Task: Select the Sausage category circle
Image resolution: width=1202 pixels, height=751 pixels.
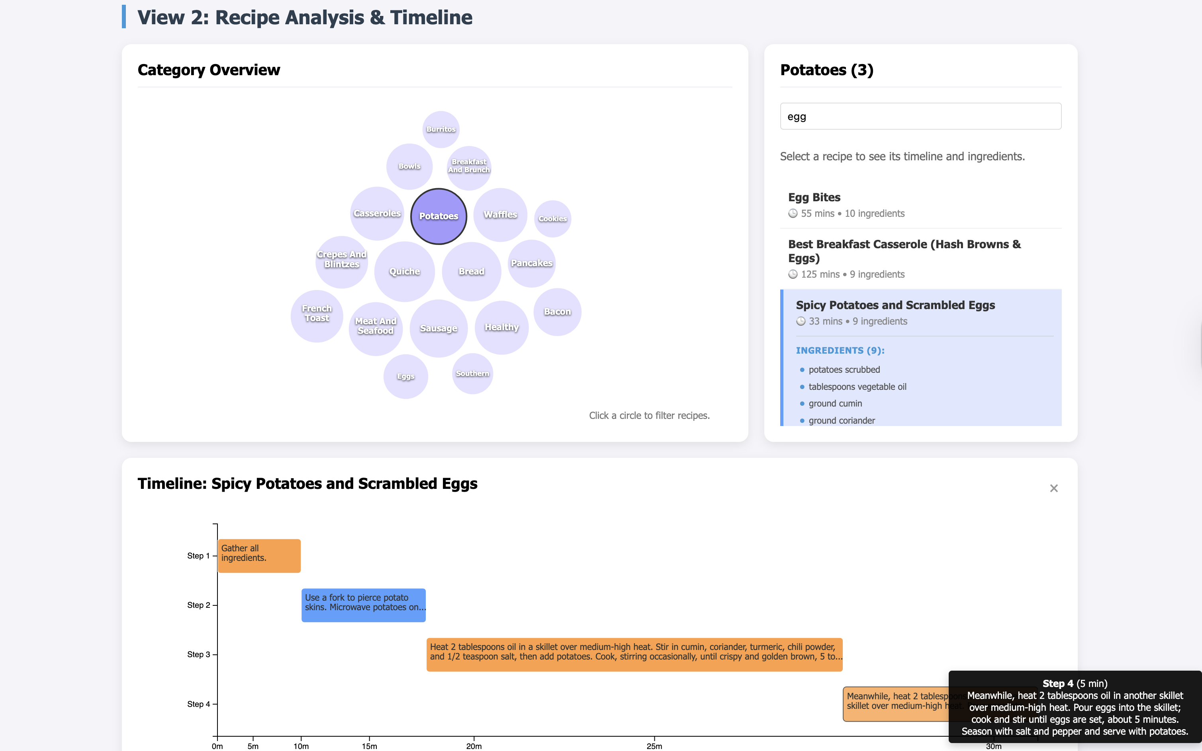Action: (438, 328)
